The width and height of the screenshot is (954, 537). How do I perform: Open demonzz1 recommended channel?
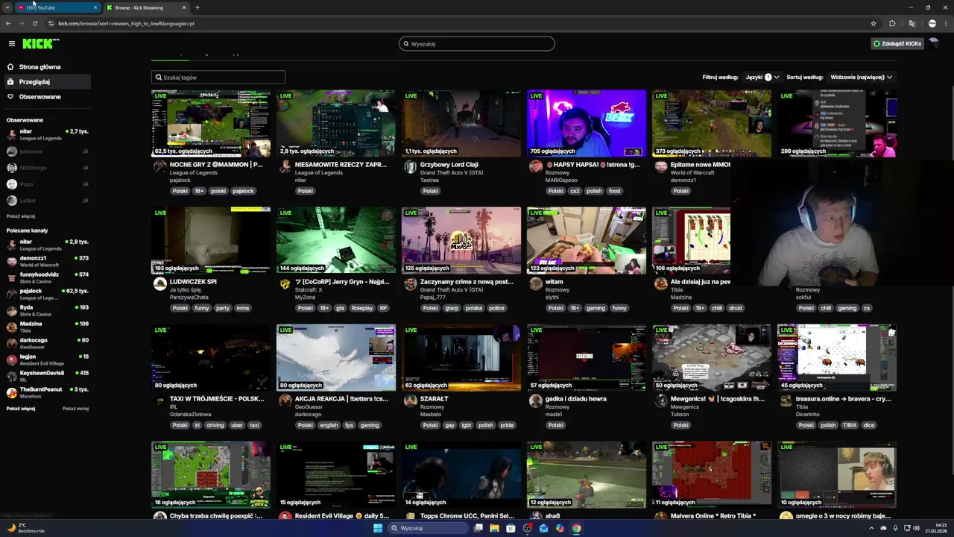tap(48, 261)
